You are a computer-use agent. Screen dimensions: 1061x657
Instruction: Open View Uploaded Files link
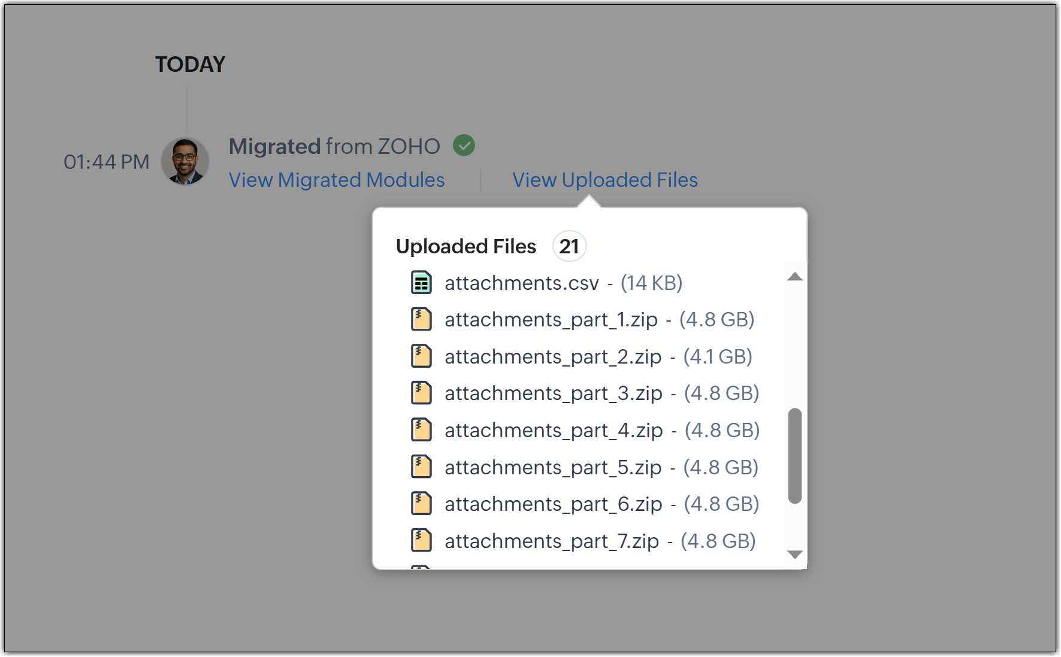tap(605, 180)
